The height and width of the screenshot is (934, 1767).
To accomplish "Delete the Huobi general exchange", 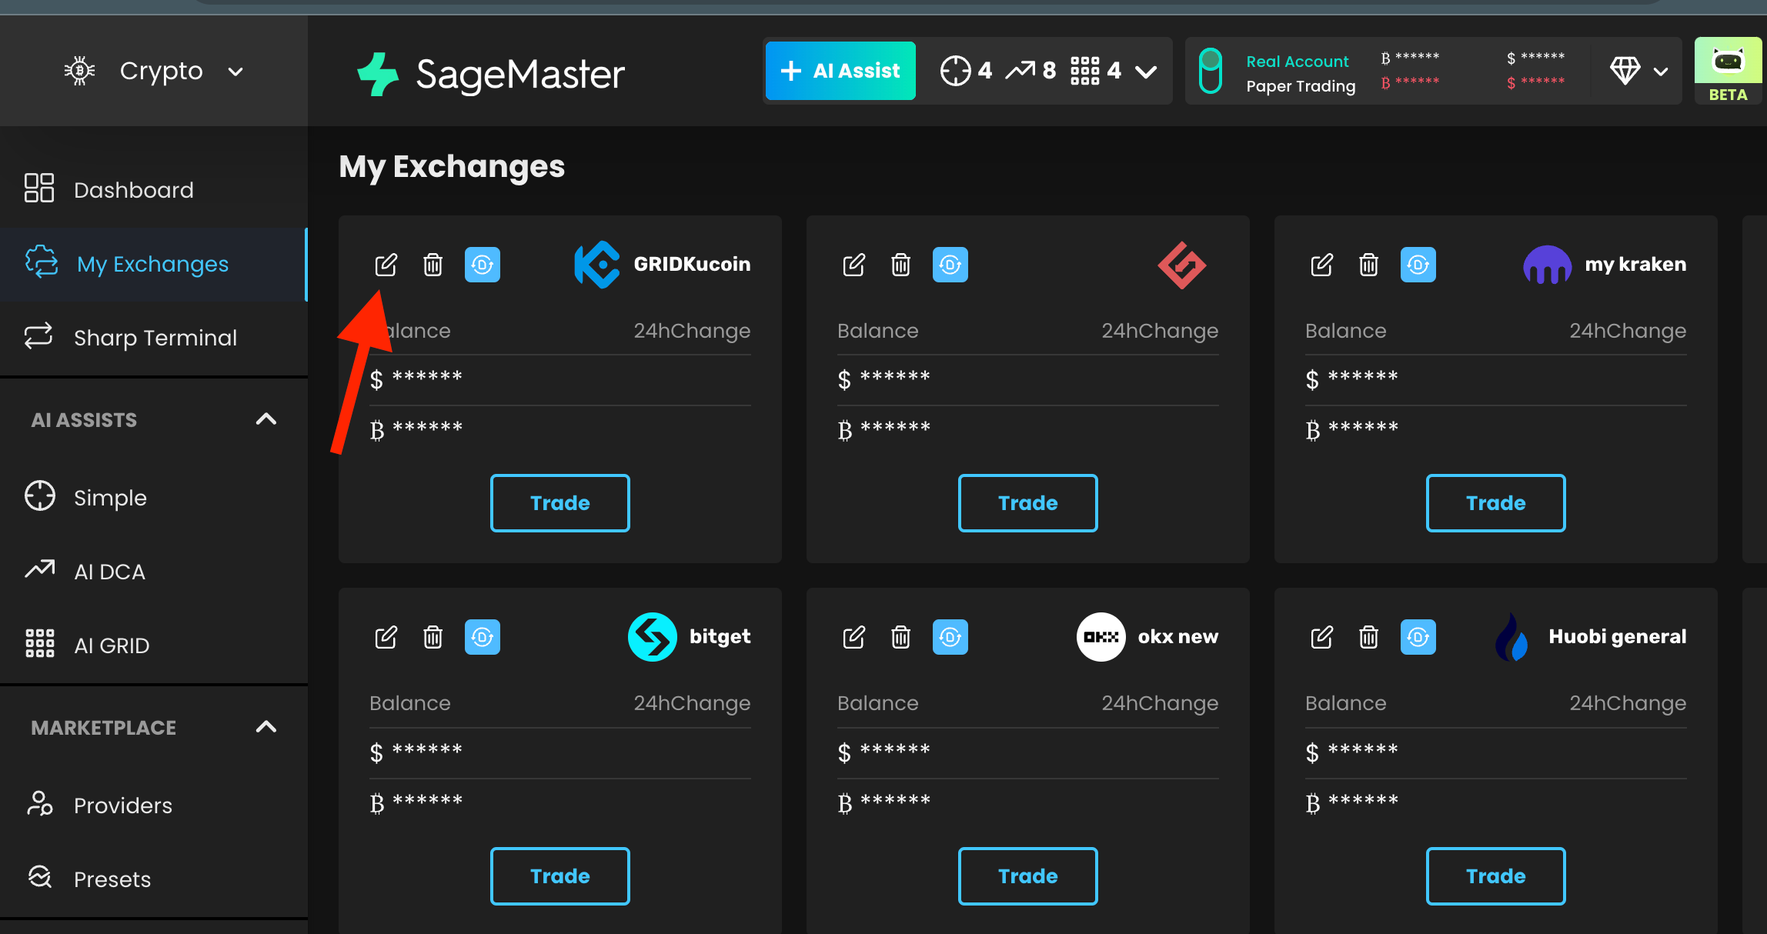I will click(1369, 637).
